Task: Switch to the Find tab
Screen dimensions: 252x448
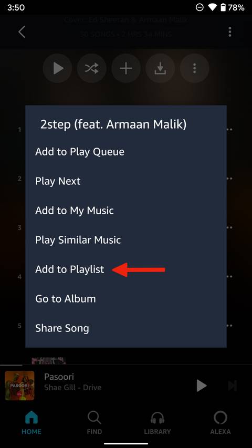Action: coord(94,423)
